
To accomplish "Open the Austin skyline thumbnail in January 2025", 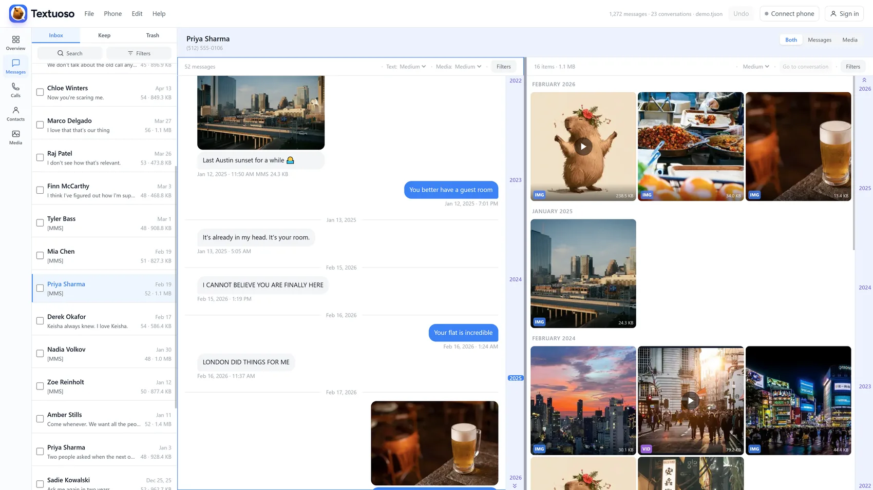I will click(583, 273).
